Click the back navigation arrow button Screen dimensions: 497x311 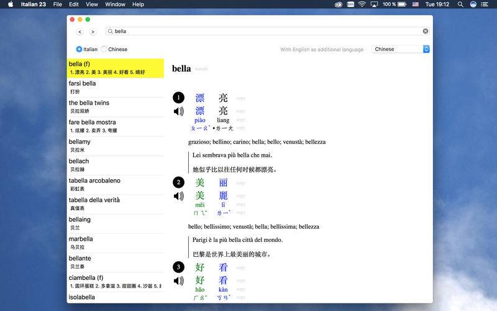(x=80, y=32)
